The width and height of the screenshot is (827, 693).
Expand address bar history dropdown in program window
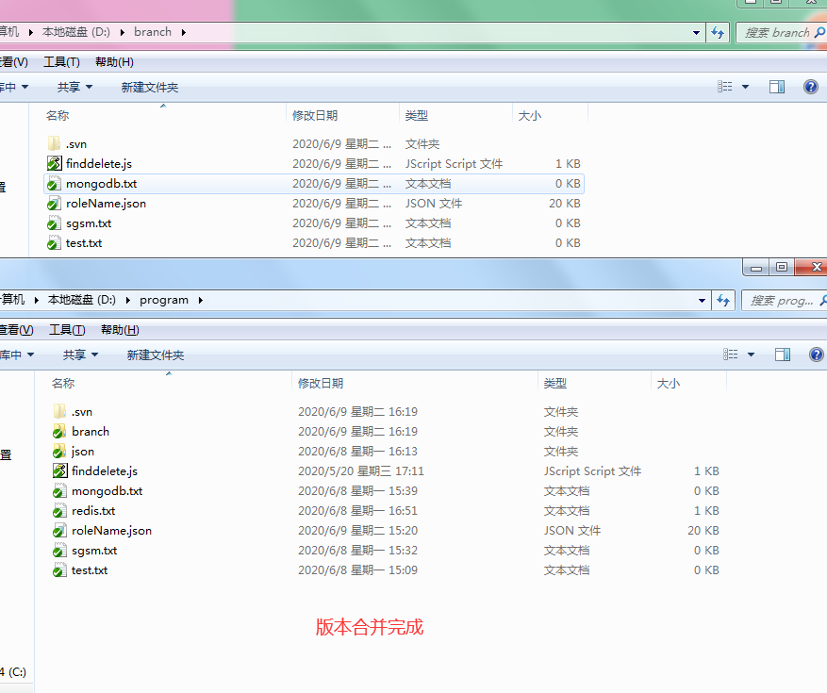click(x=702, y=300)
